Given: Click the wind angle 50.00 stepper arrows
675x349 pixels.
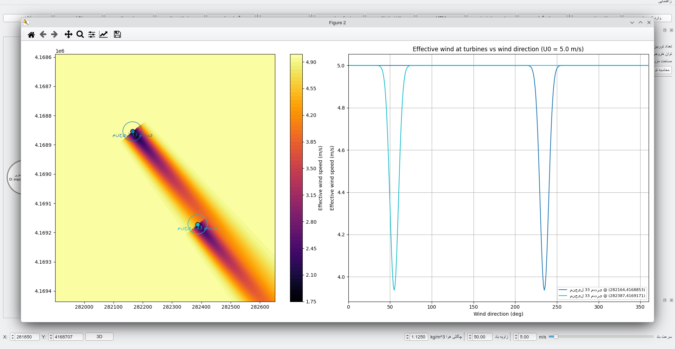Looking at the screenshot, I should (470, 337).
